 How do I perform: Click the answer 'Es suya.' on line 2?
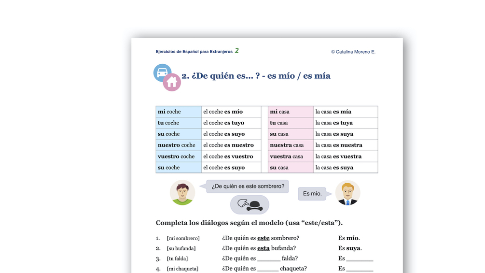(350, 248)
